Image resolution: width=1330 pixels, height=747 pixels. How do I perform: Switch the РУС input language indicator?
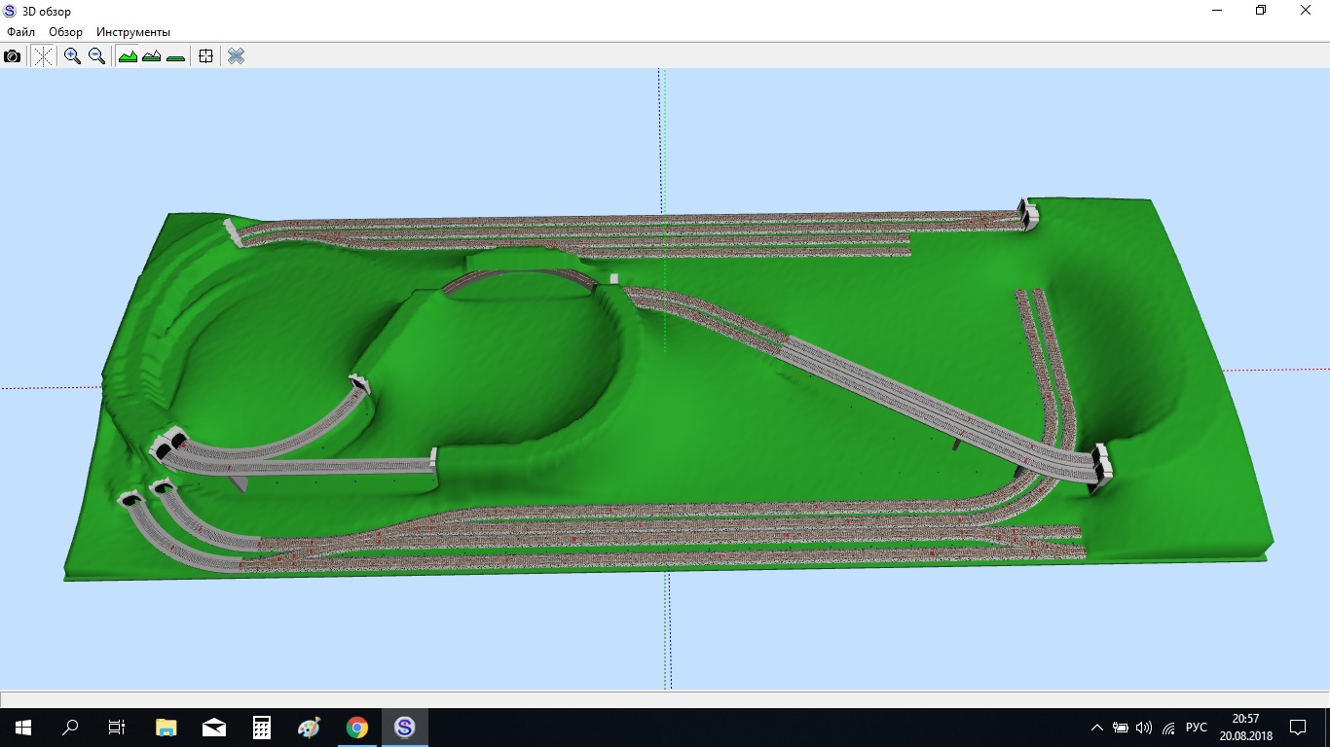coord(1197,728)
